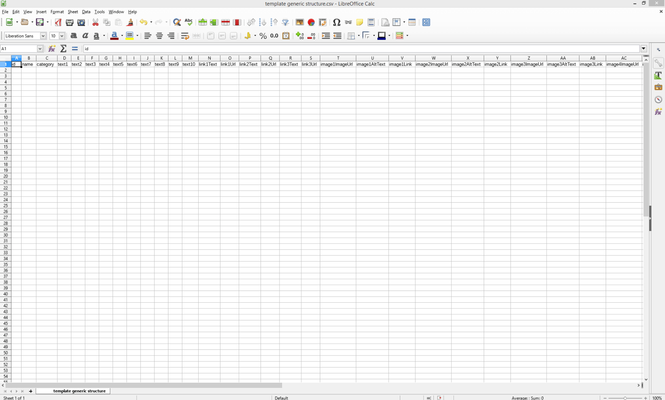Screen dimensions: 665x400
Task: Click the Delete Columns icon
Action: click(237, 22)
